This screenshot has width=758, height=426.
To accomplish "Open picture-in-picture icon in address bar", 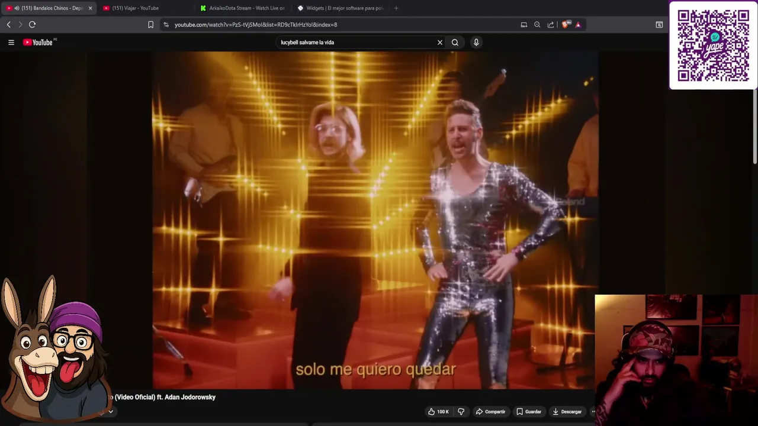I will (x=523, y=24).
